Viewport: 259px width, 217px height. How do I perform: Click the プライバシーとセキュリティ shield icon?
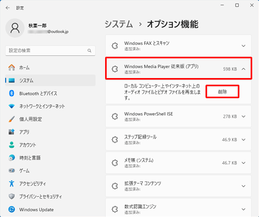11,196
